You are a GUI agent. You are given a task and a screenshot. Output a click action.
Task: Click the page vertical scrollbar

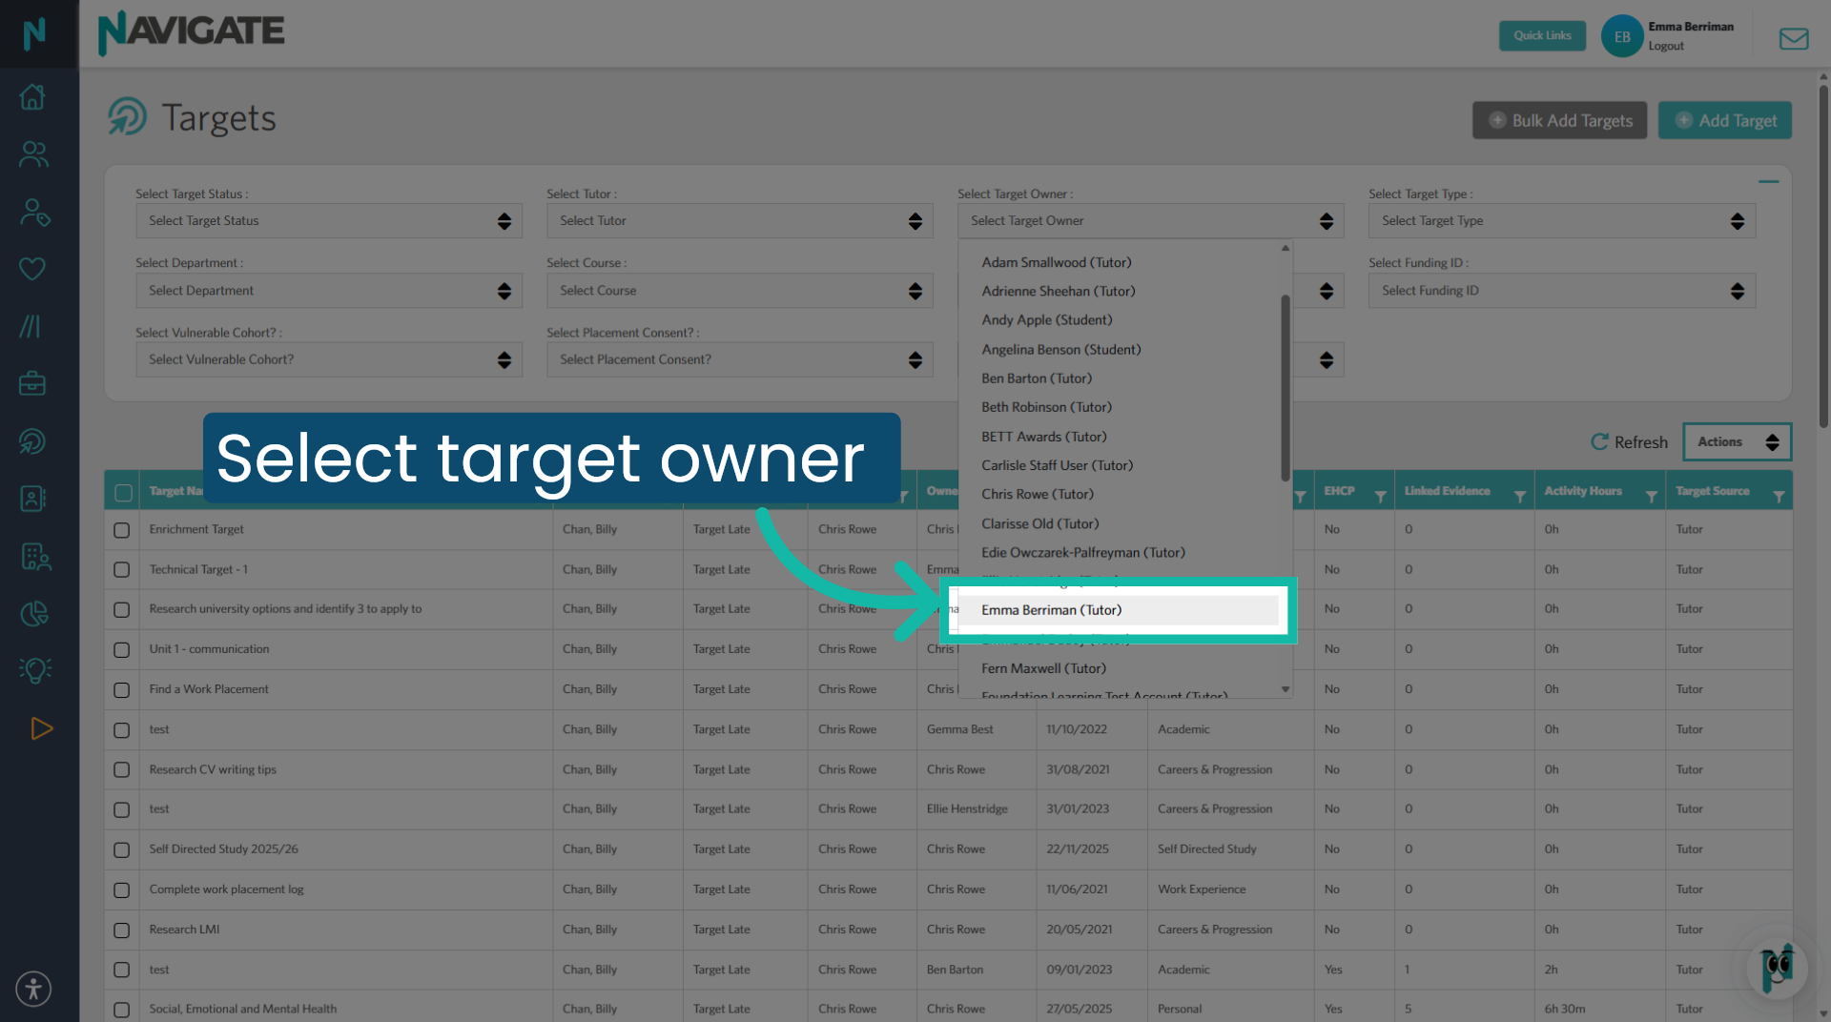1823,257
